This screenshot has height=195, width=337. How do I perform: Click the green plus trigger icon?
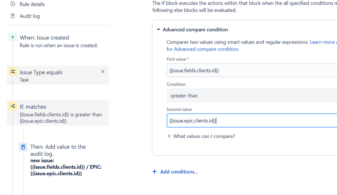pos(12,37)
